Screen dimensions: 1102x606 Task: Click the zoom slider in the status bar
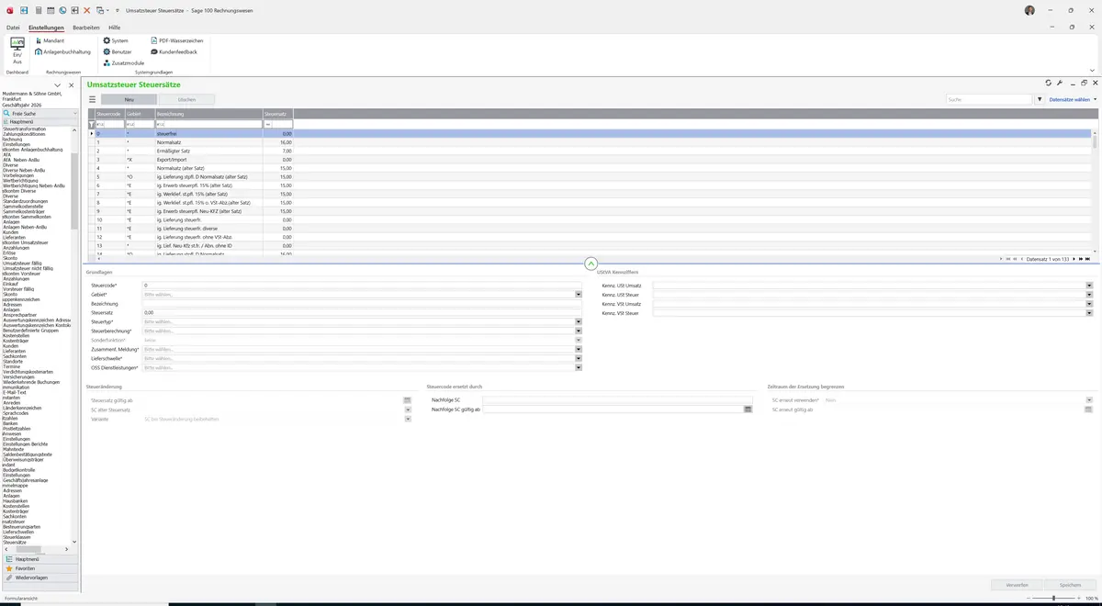[x=1052, y=599]
